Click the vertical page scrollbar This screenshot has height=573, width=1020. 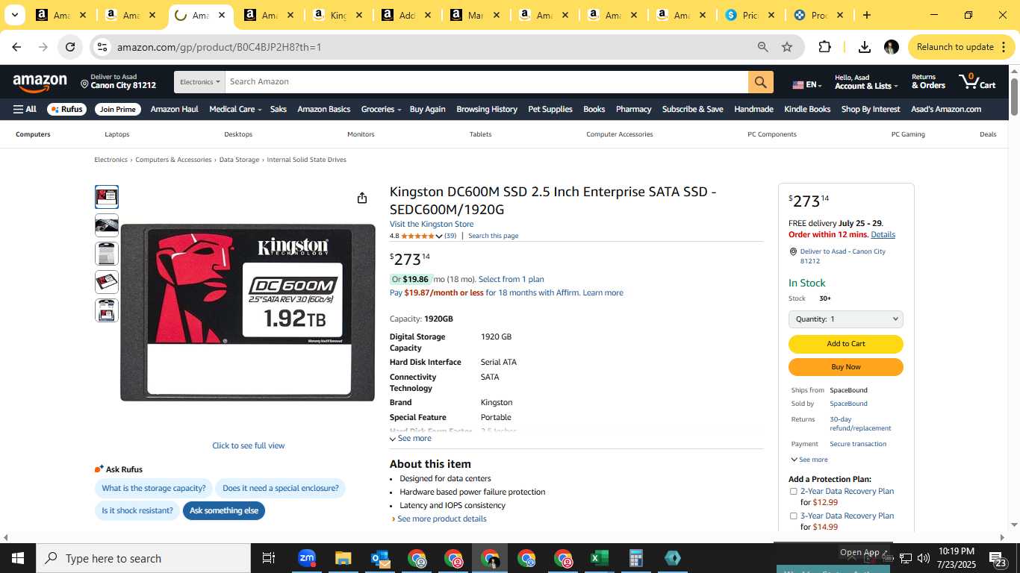pos(1014,97)
